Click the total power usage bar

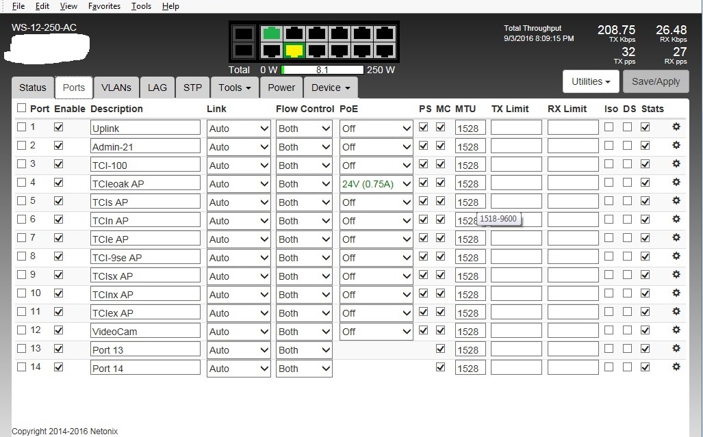click(x=322, y=70)
